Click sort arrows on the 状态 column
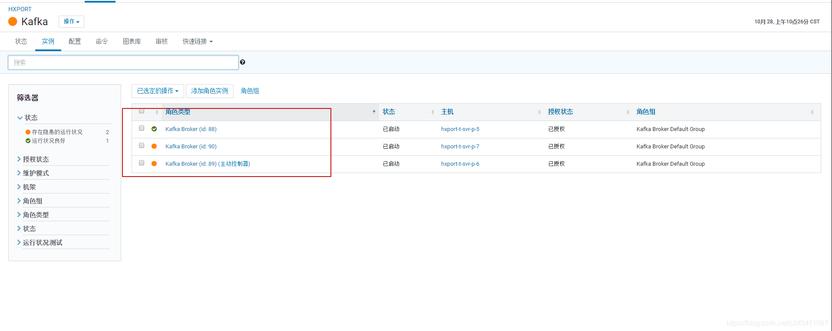832x331 pixels. coord(433,112)
